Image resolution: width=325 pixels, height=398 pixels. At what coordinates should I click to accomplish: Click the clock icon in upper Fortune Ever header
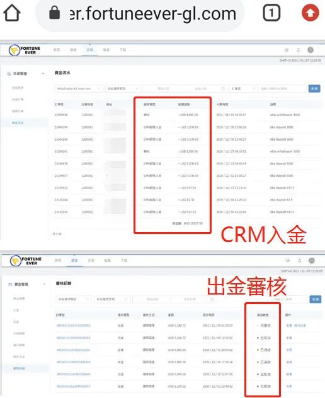click(x=287, y=50)
